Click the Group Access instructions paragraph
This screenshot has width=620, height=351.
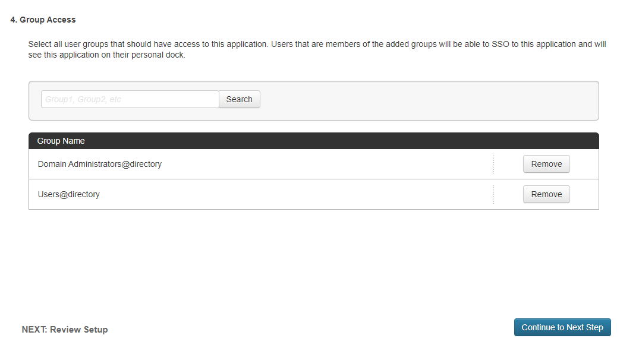pyautogui.click(x=315, y=49)
